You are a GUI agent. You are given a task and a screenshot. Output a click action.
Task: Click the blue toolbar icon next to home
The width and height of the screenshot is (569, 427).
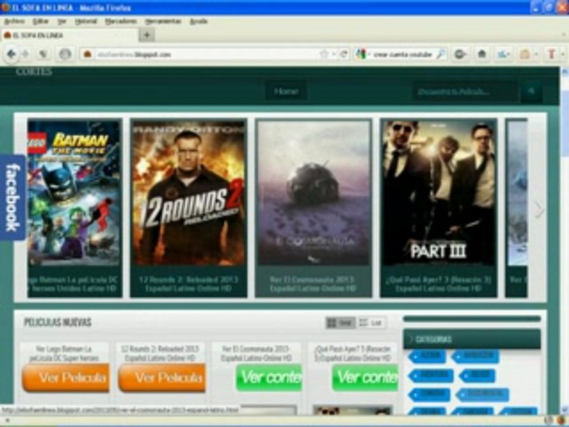(x=503, y=55)
